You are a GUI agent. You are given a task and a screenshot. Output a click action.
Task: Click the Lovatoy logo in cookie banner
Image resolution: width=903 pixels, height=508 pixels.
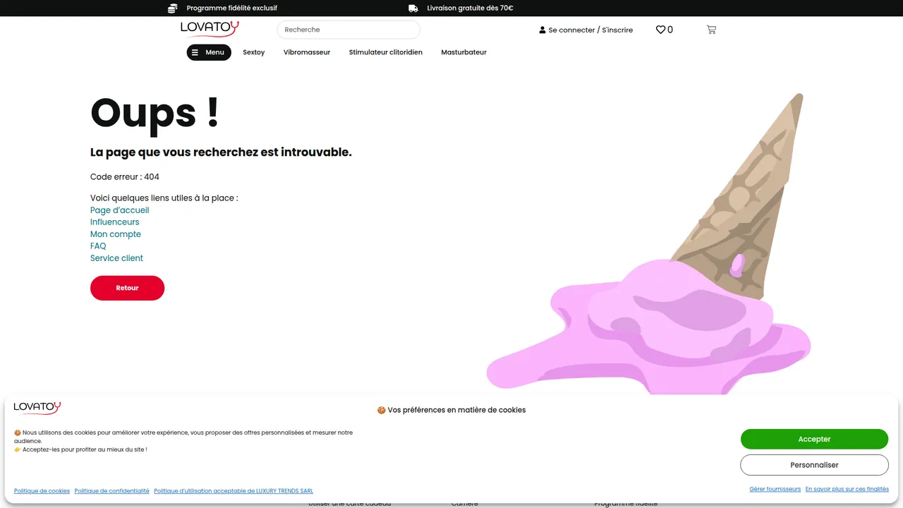pos(37,408)
